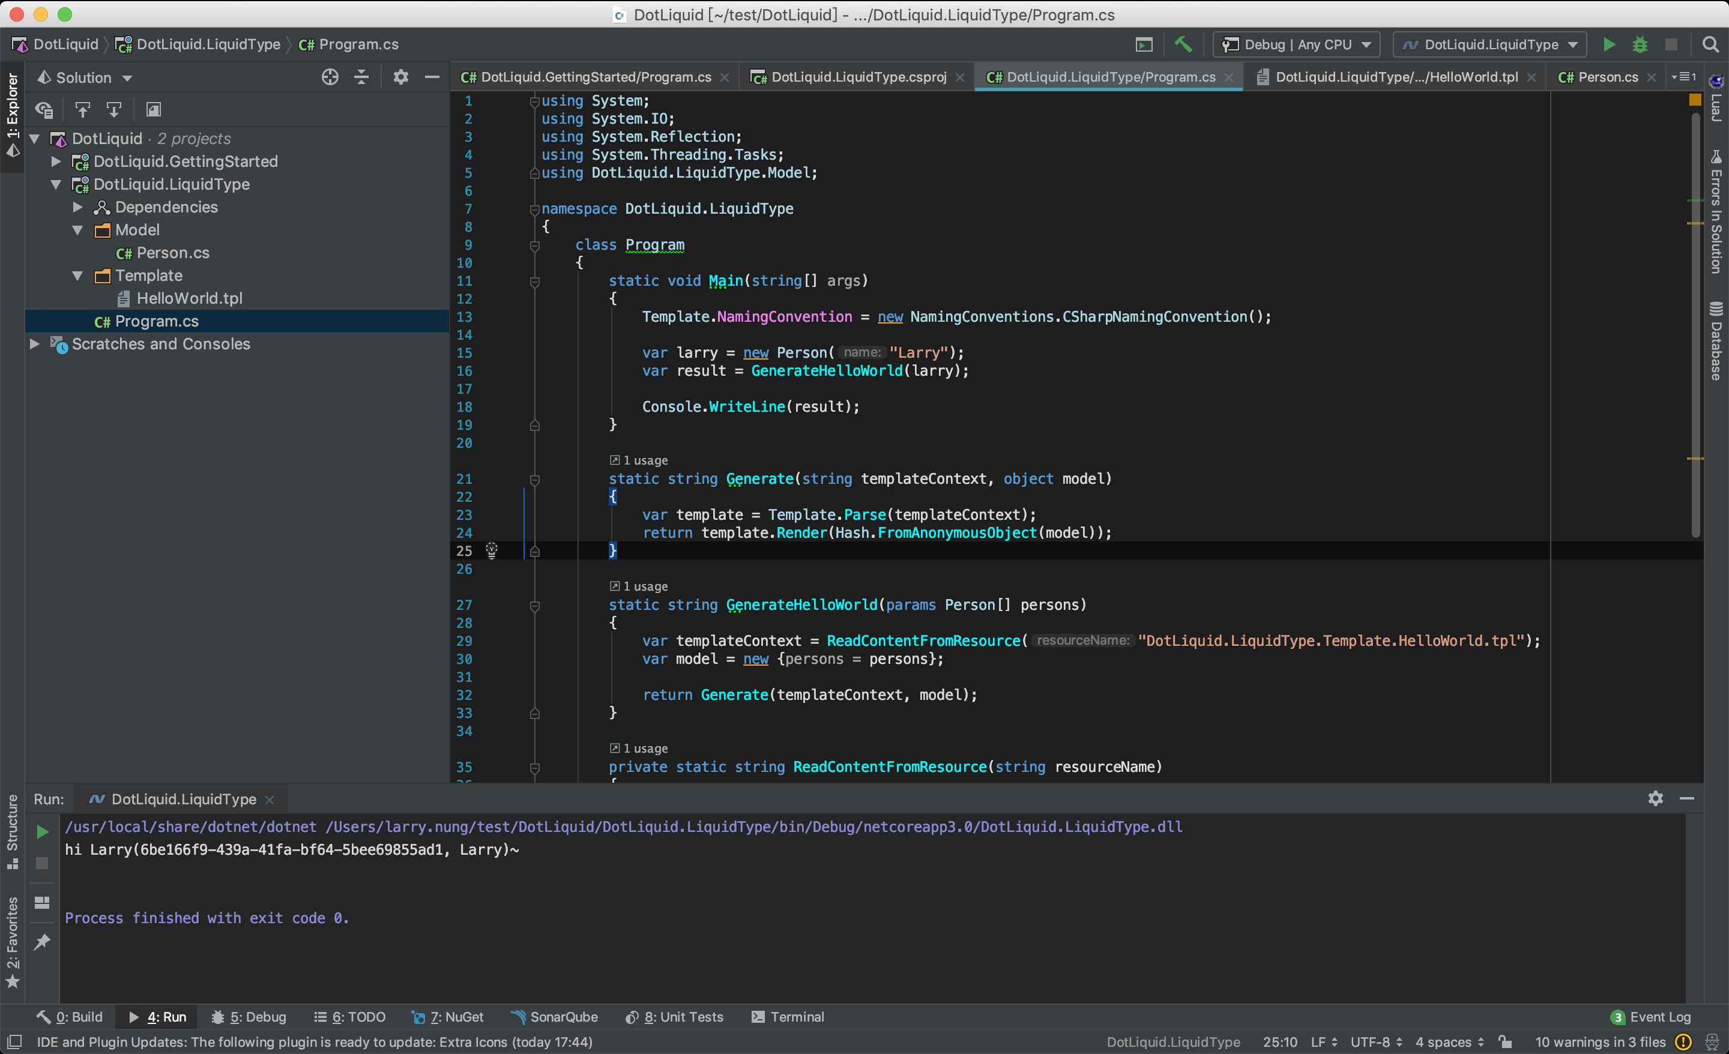Open the 7: NuGet tool window
Screen dimensions: 1729x1054
pyautogui.click(x=448, y=1017)
